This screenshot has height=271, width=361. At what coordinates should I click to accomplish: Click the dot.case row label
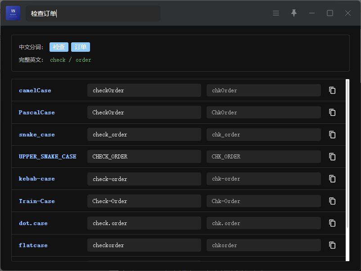point(33,223)
